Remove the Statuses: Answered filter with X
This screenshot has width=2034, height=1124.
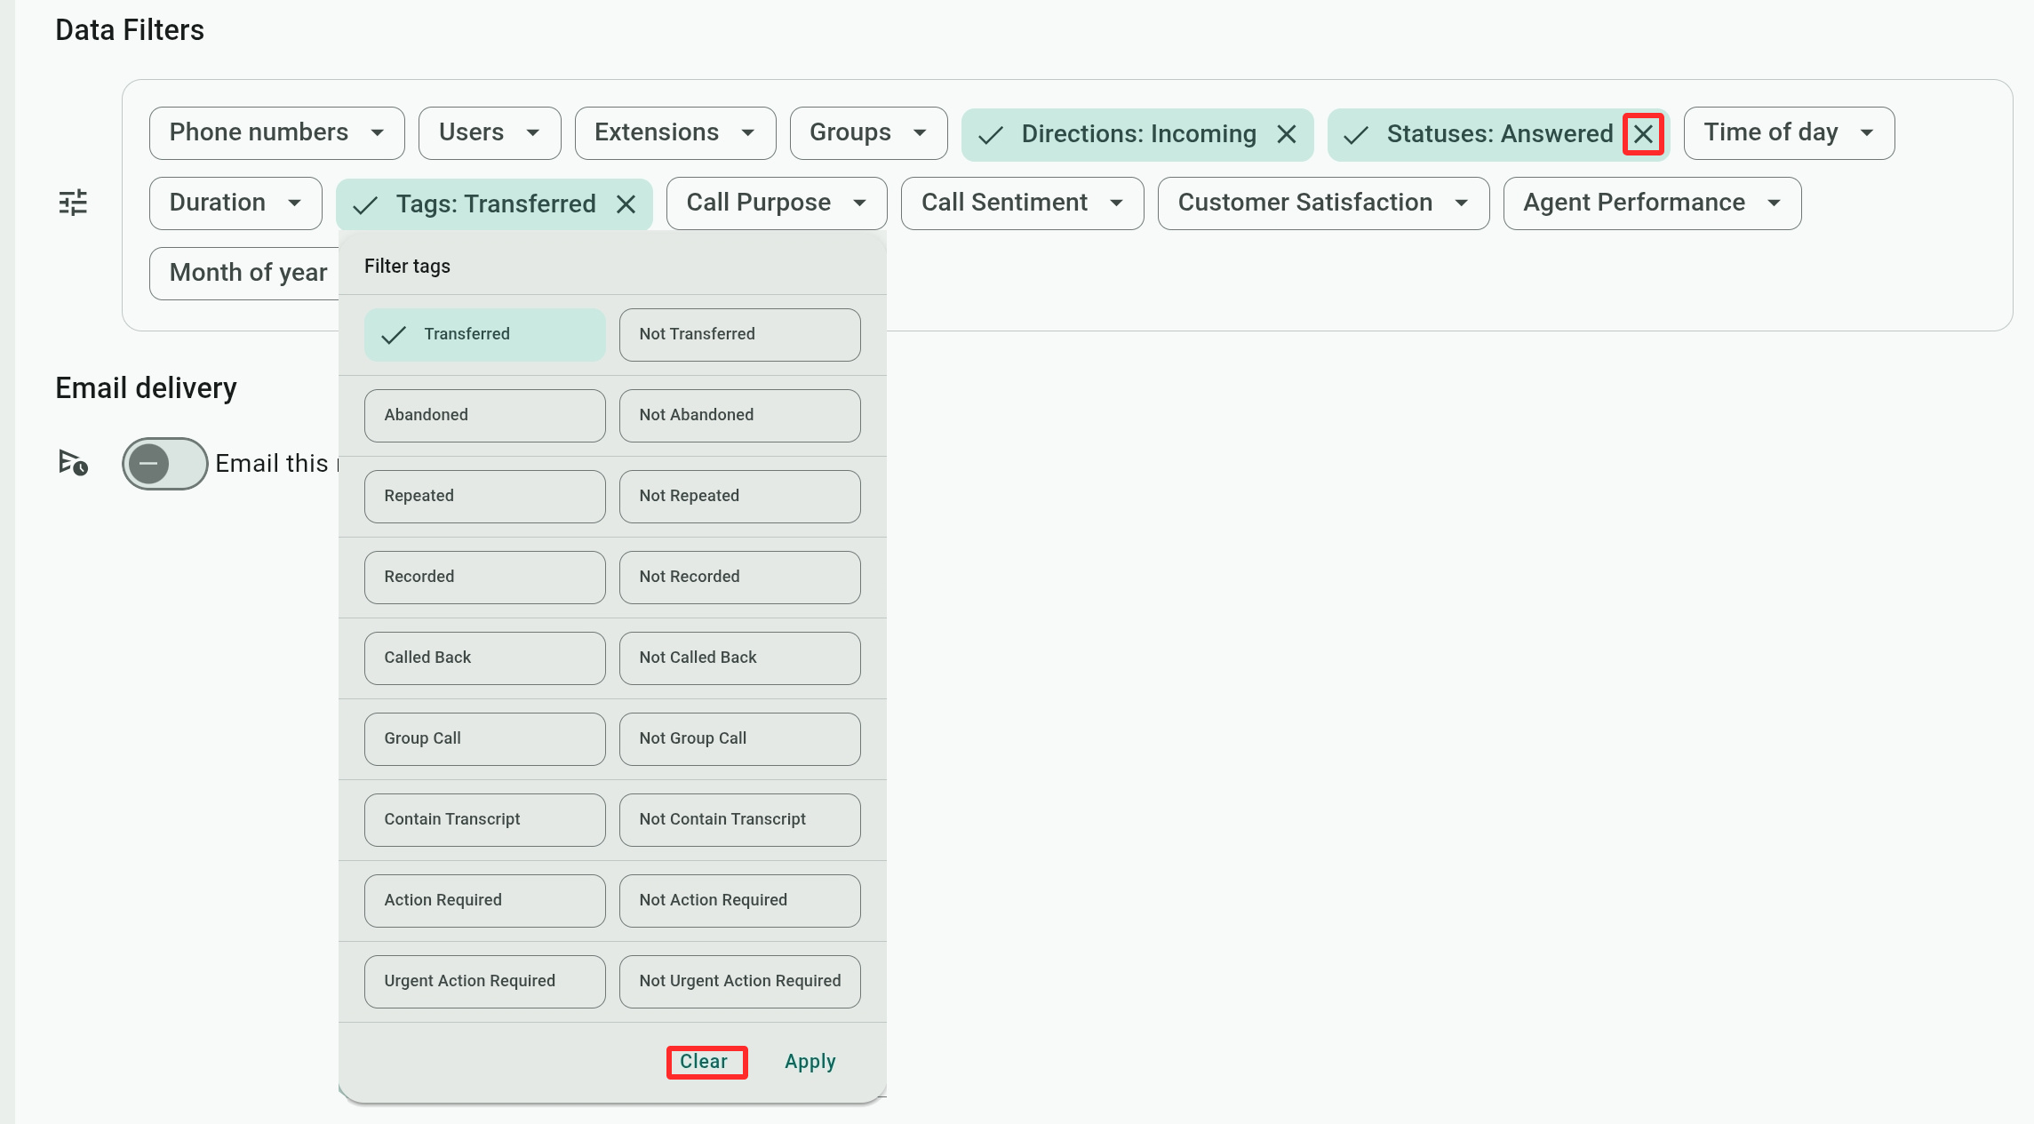click(x=1643, y=134)
